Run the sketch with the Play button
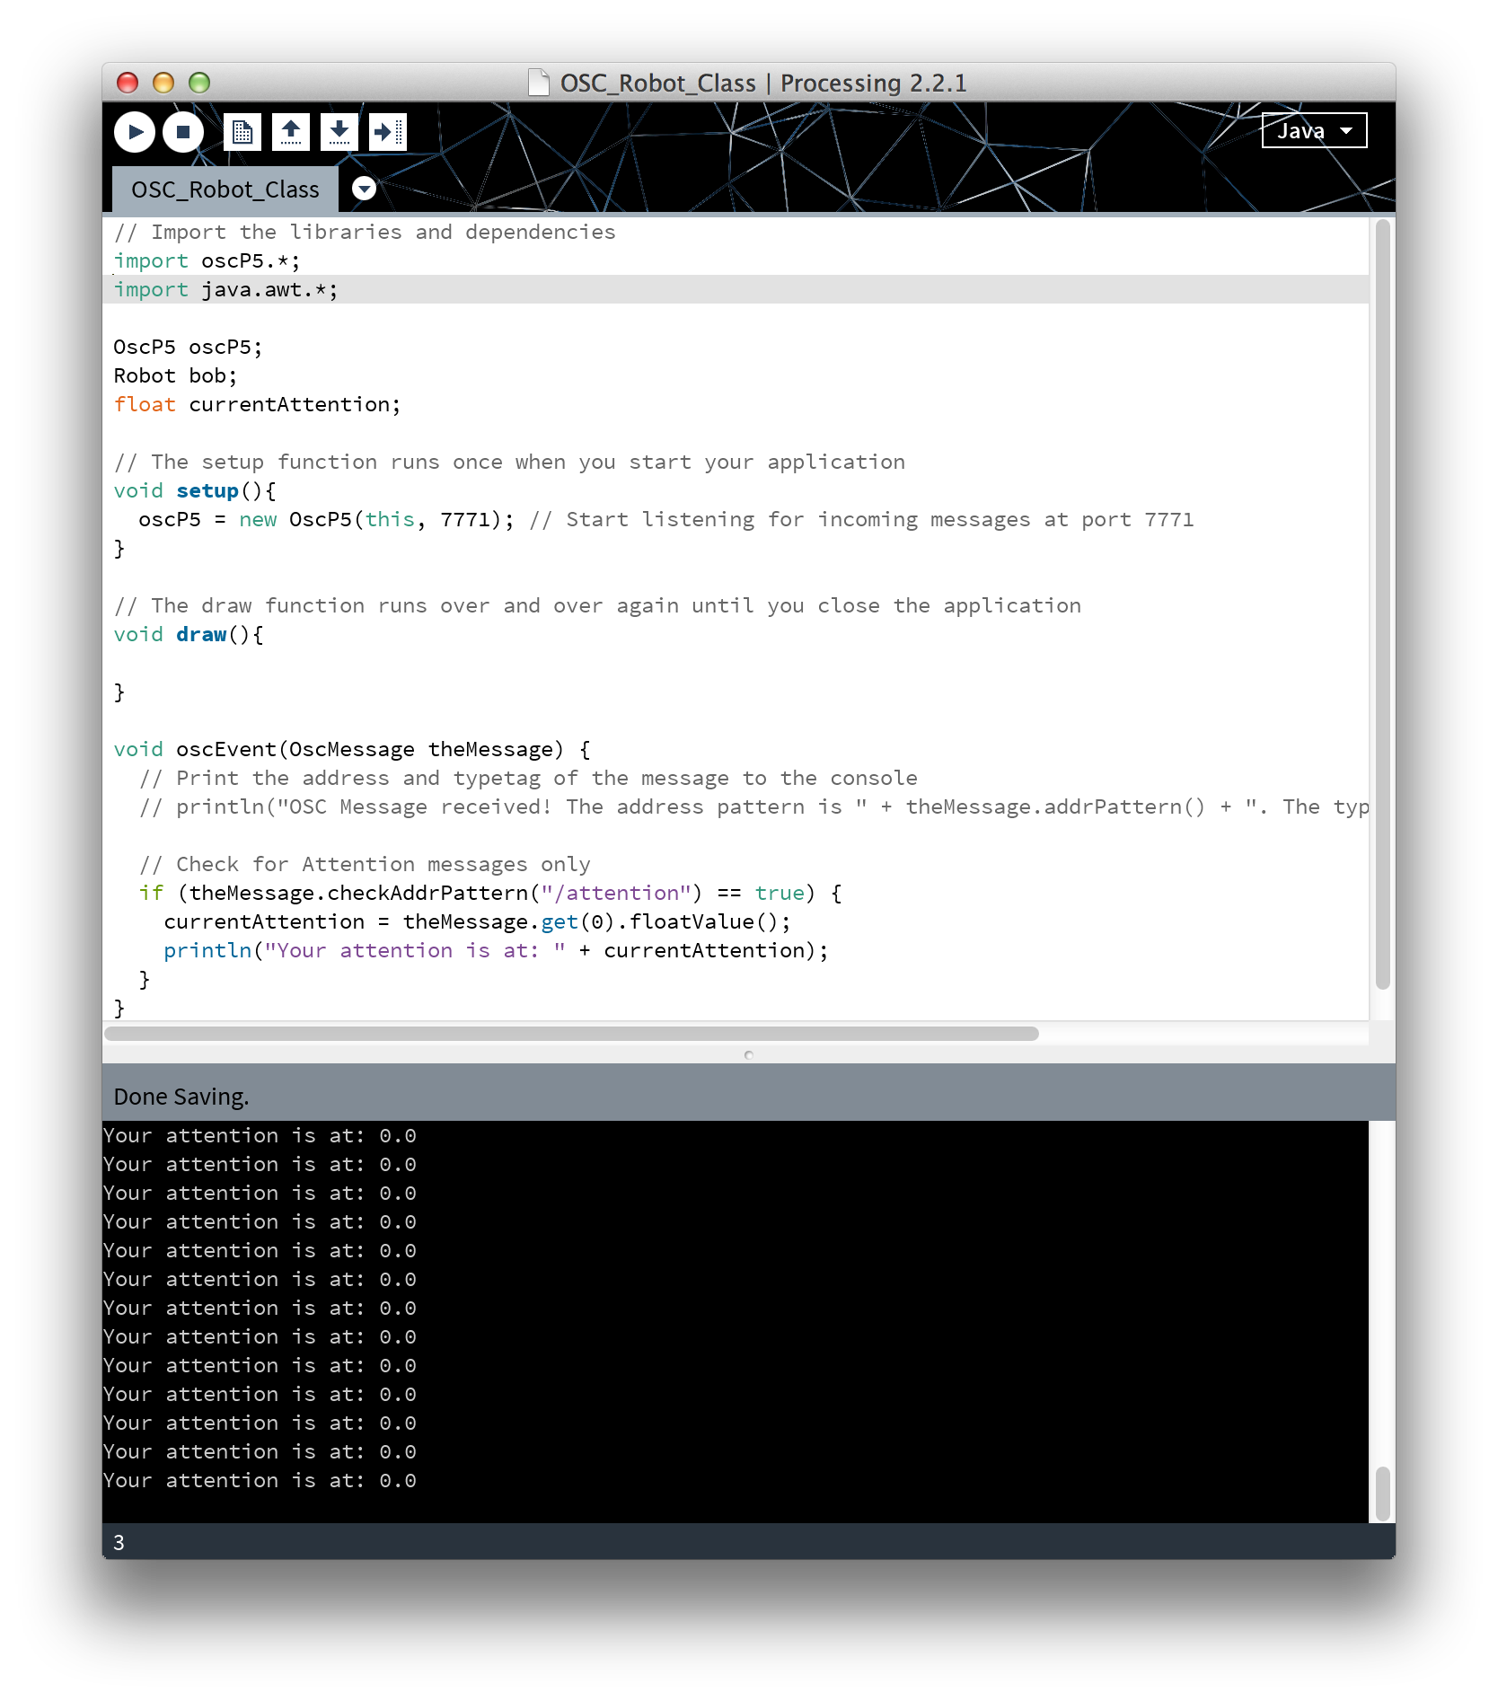The height and width of the screenshot is (1701, 1498). (x=135, y=132)
